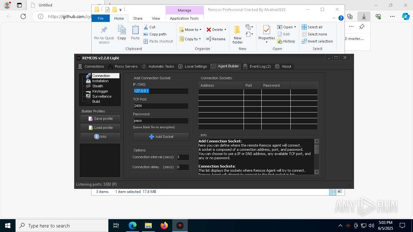Click Invert selection in the ribbon
Viewport: 413px width, 232px height.
point(317,41)
